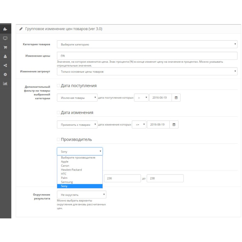Open the System gear icon in sidebar
This screenshot has height=242, width=242.
5,74
